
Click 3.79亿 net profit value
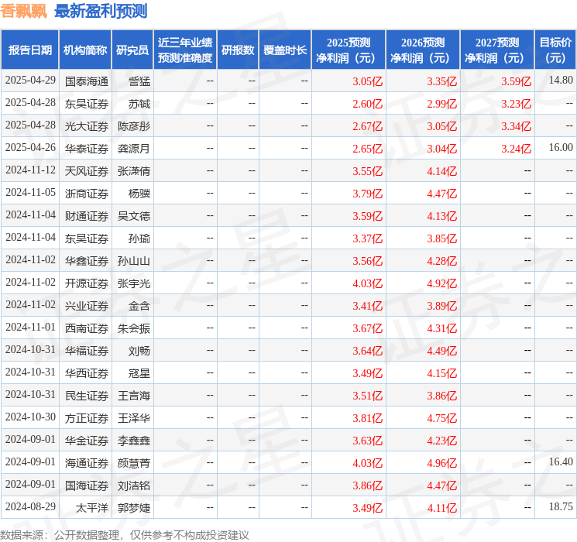[367, 194]
